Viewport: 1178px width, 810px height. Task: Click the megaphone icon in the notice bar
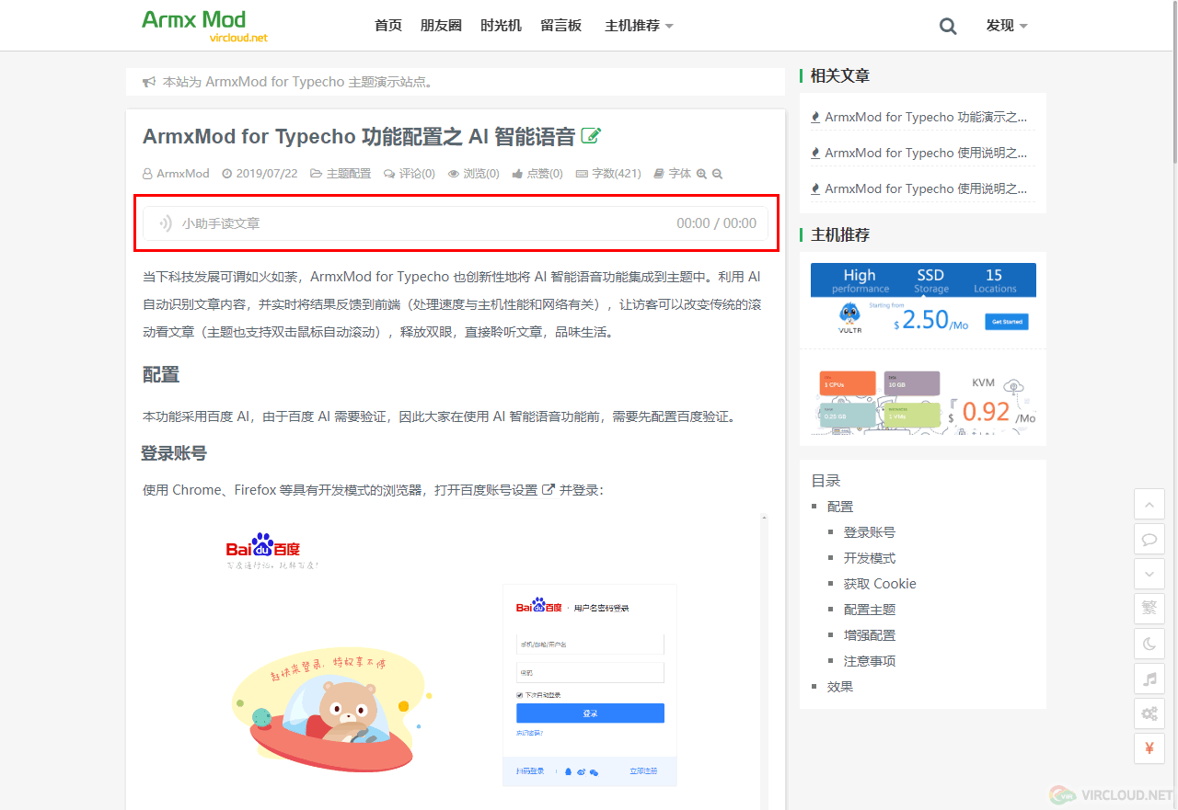149,82
